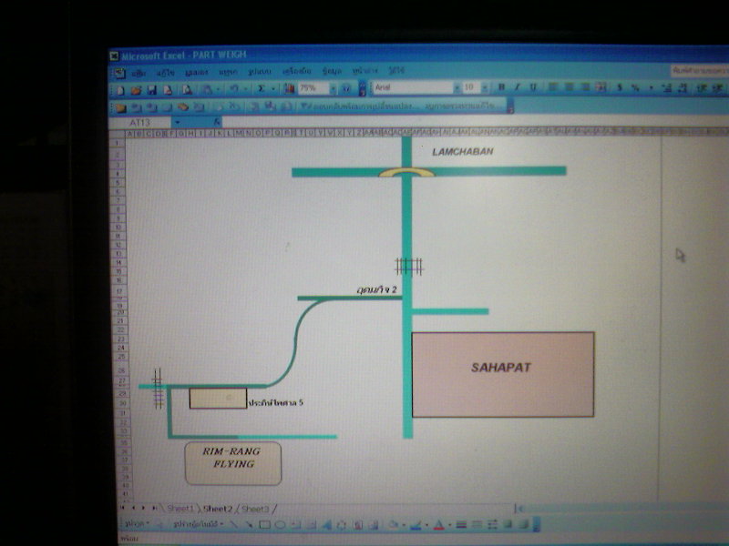Click the red Font Color swatch

coord(438,525)
